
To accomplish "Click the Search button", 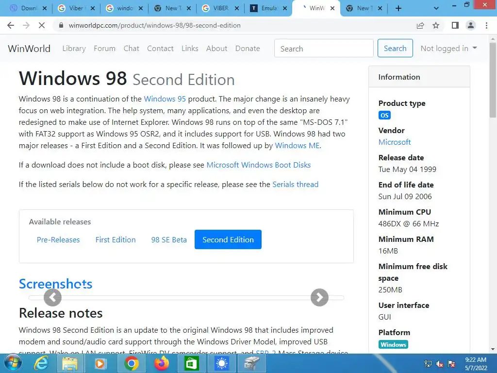I will click(x=395, y=48).
